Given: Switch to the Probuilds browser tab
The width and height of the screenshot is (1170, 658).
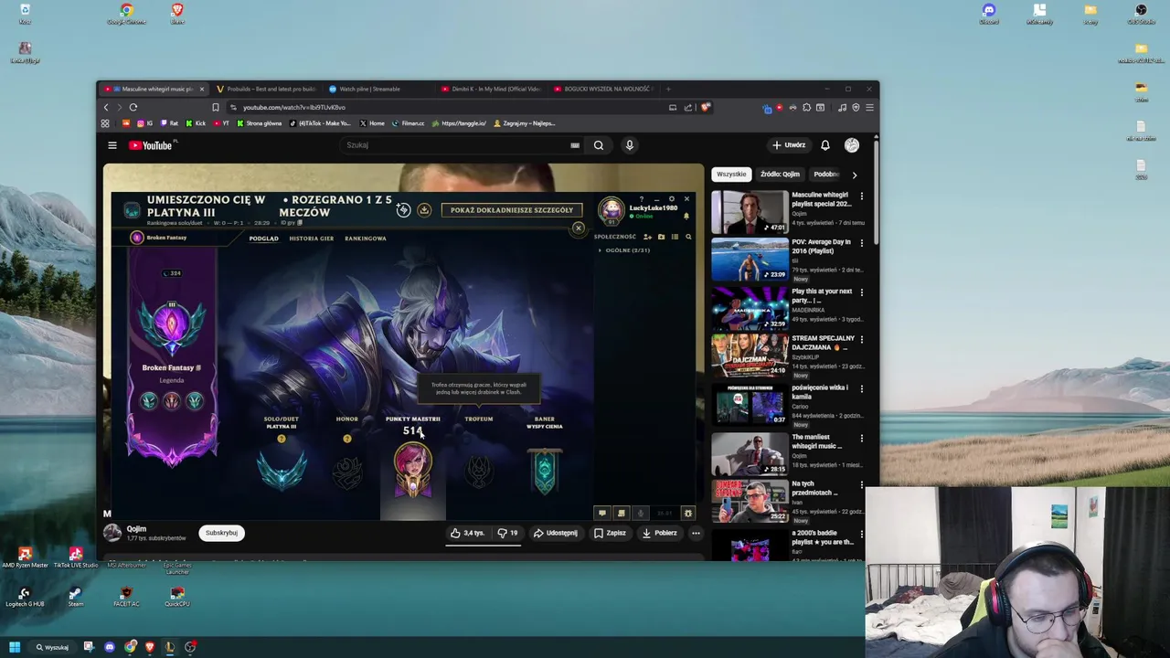Looking at the screenshot, I should tap(266, 89).
